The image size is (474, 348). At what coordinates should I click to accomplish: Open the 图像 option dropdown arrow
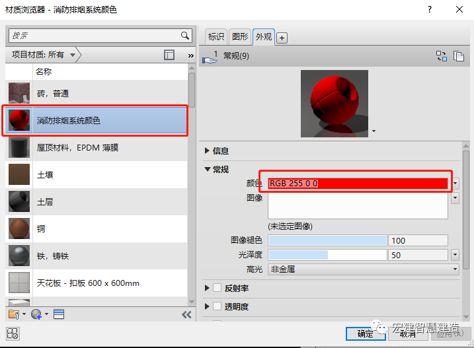point(455,199)
